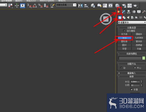Open the Utilities hammer tab
Viewport: 146px width, 112px height.
click(144, 12)
